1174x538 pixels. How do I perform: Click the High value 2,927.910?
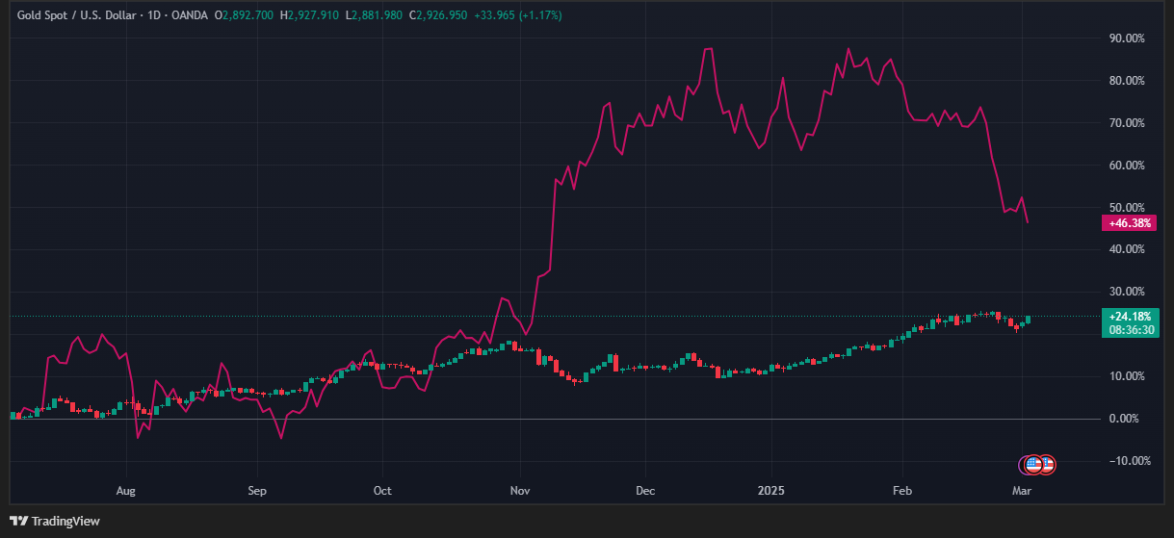(x=314, y=15)
